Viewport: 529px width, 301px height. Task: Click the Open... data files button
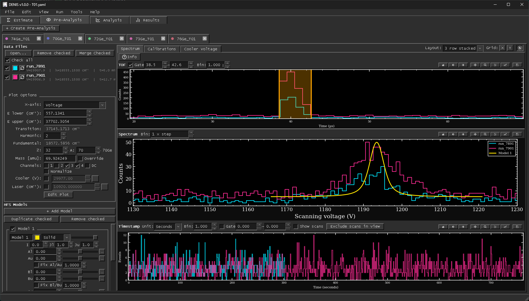[18, 53]
